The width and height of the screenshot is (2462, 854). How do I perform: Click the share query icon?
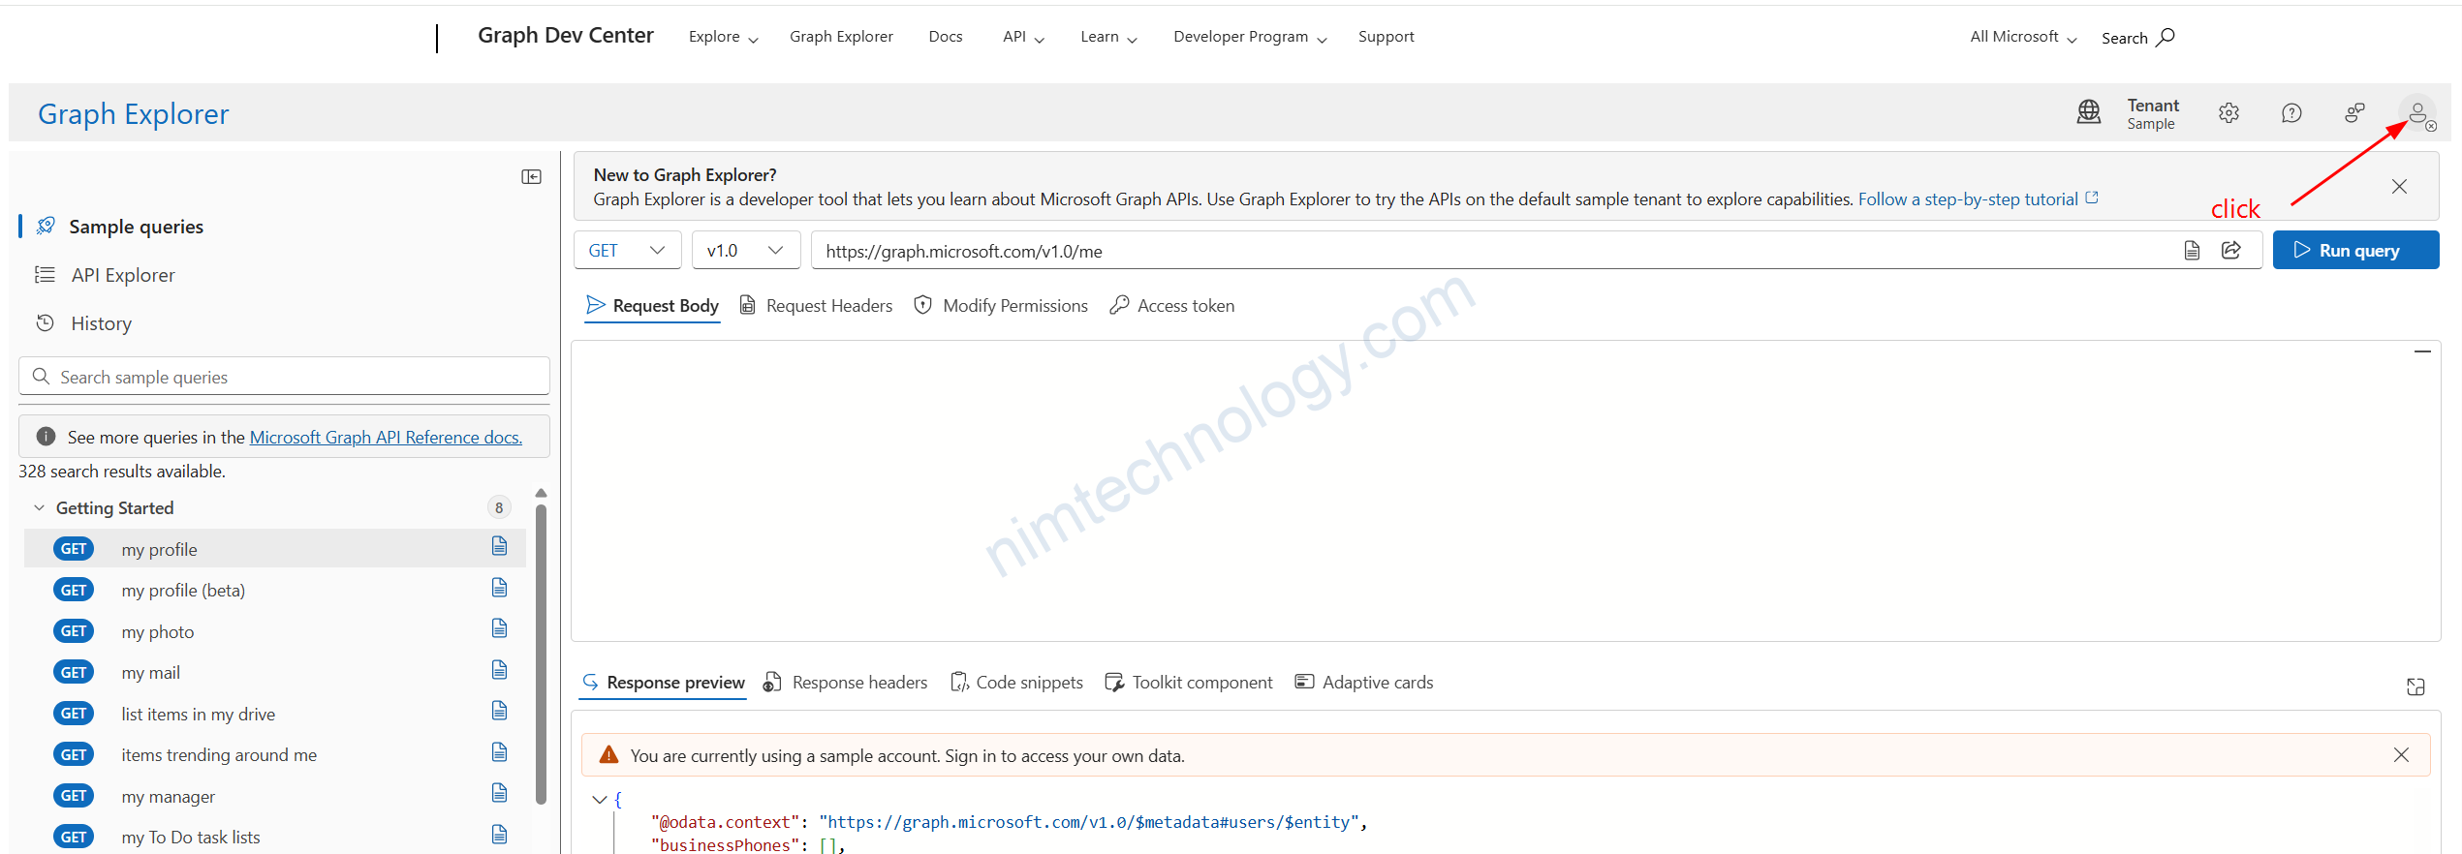pos(2231,251)
